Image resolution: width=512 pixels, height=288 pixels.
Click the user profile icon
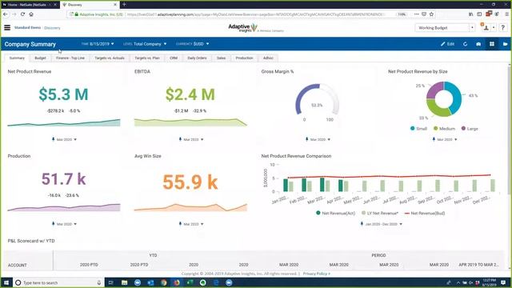point(486,28)
